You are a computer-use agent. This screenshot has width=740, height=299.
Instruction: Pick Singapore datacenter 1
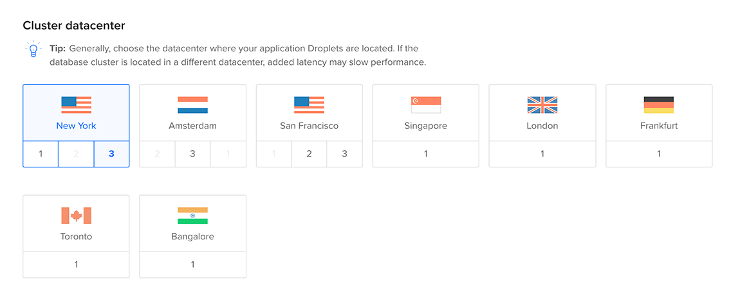426,154
